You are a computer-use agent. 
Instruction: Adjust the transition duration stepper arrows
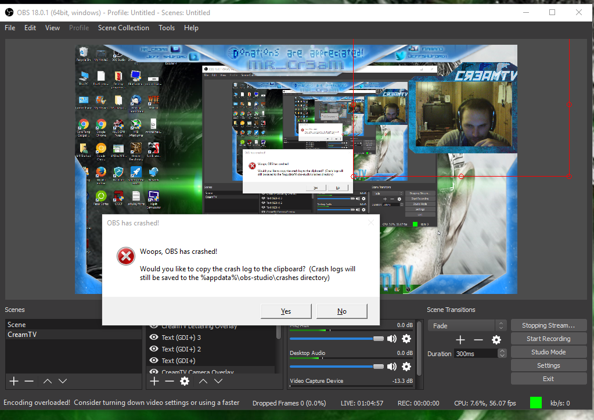click(x=502, y=353)
